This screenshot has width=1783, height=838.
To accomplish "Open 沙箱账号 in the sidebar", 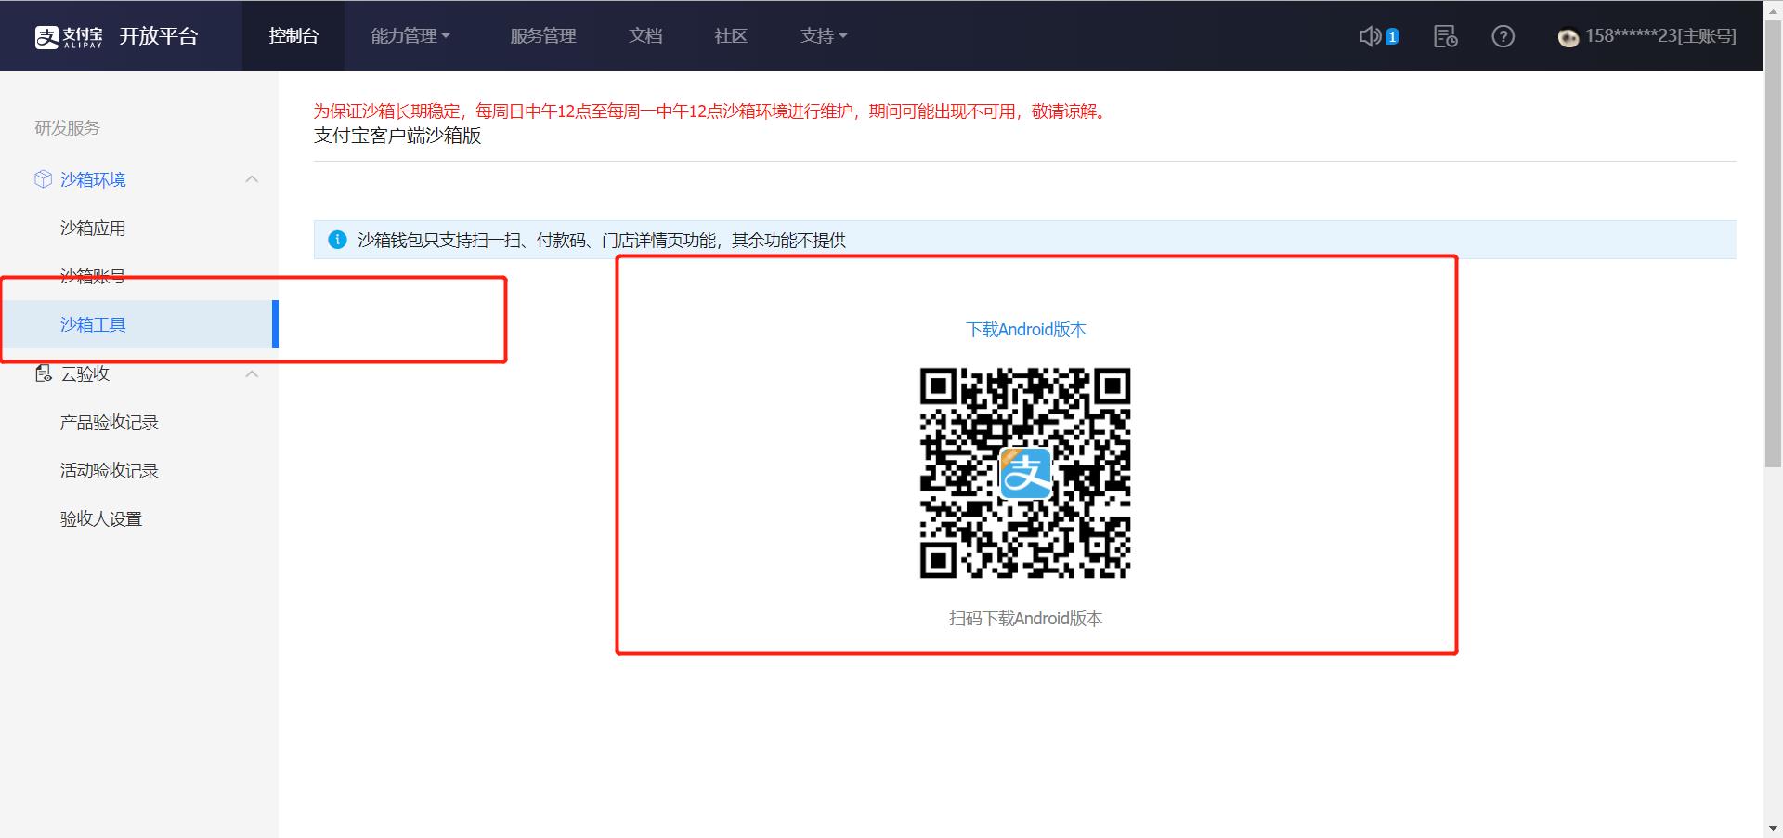I will (x=93, y=276).
